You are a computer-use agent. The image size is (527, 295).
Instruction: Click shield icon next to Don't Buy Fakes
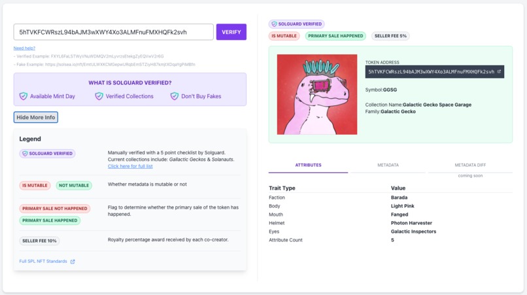(x=175, y=96)
